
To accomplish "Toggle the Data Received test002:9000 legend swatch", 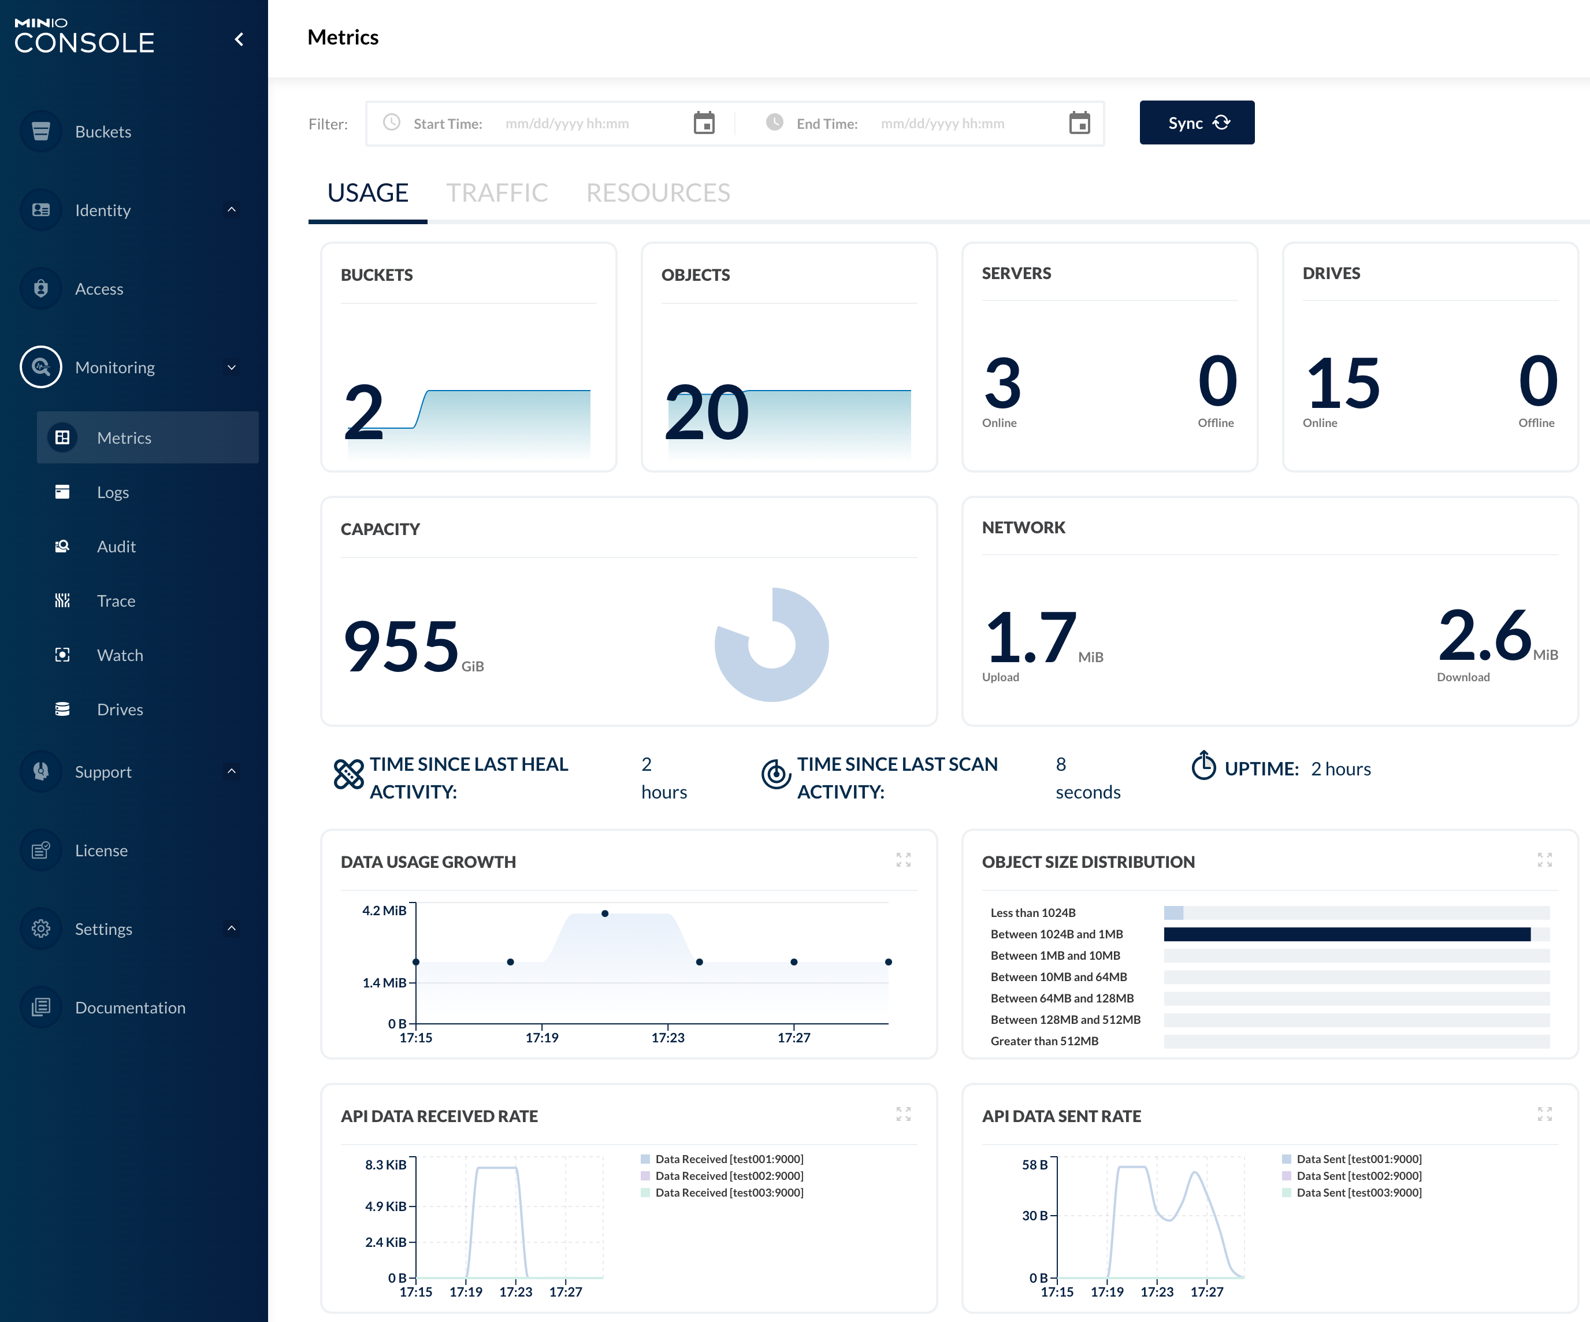I will [x=645, y=1176].
